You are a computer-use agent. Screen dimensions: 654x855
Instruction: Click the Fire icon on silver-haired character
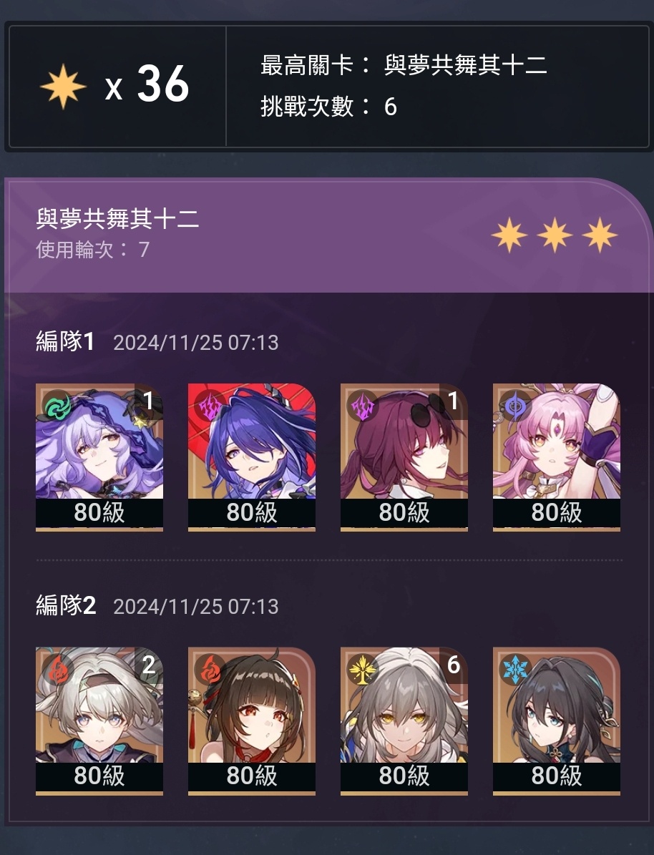58,670
